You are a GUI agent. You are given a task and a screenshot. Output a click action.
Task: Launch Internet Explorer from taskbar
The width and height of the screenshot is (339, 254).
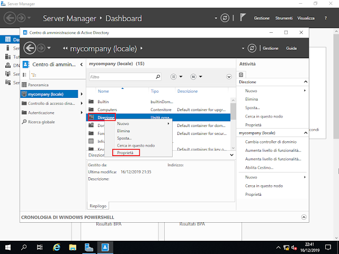coord(57,247)
